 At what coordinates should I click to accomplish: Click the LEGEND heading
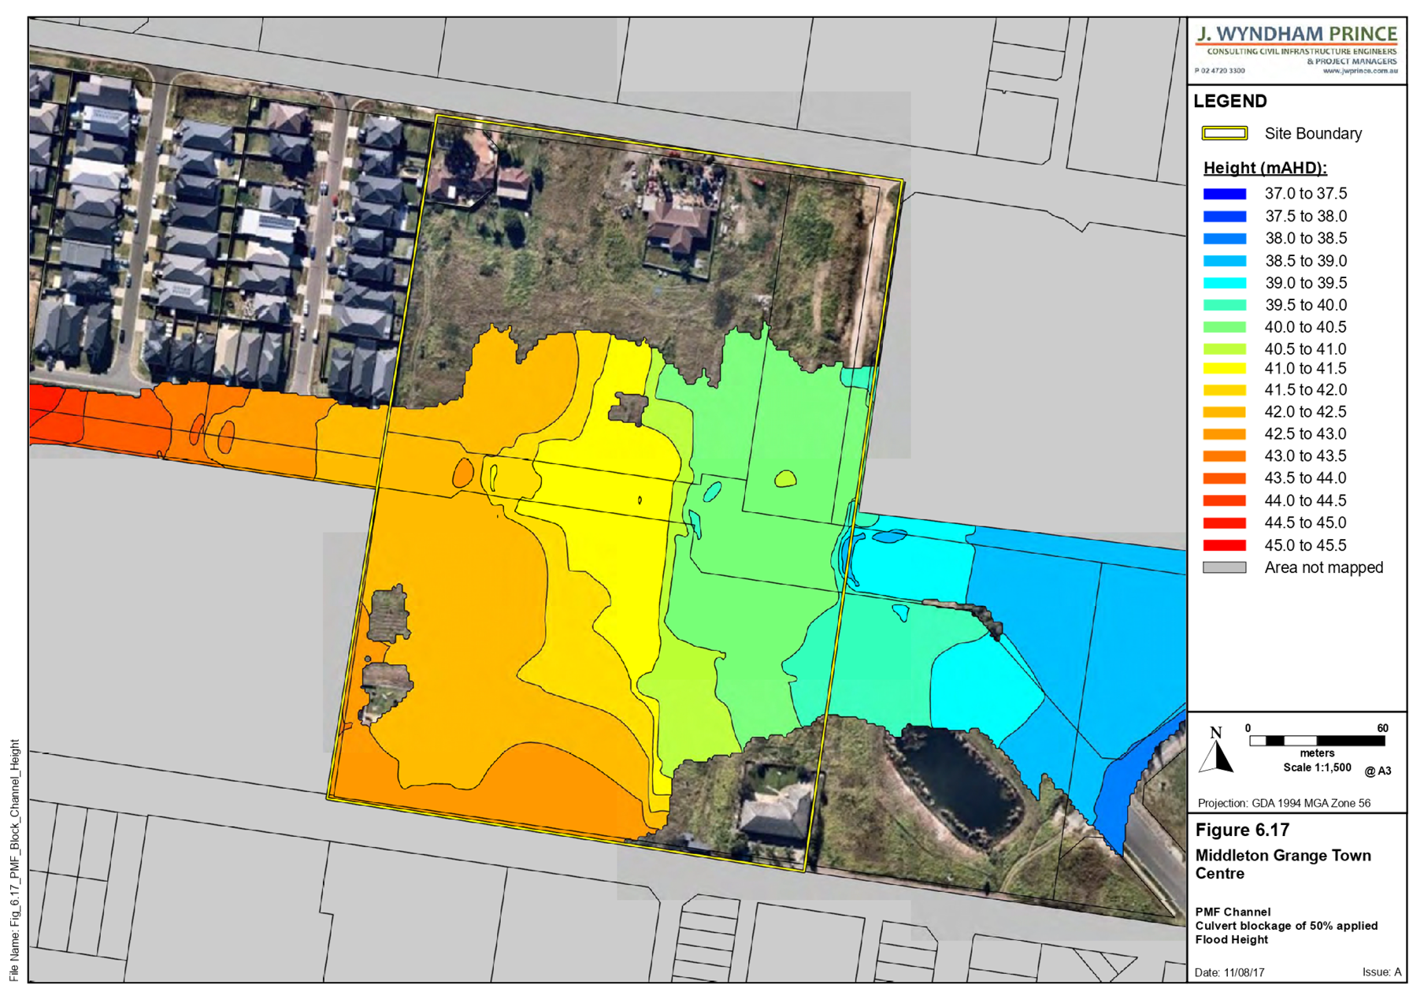click(x=1230, y=102)
